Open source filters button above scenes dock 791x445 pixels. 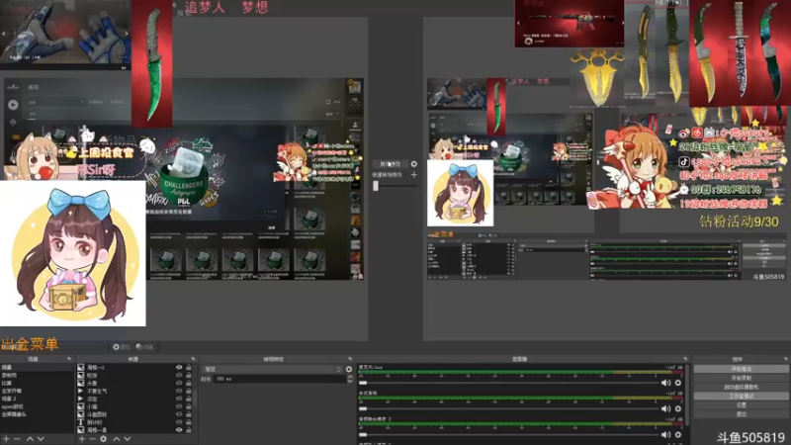(x=144, y=347)
